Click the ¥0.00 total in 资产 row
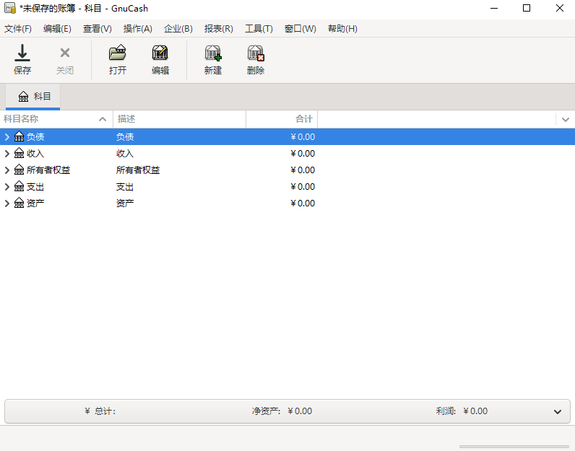 pos(303,203)
